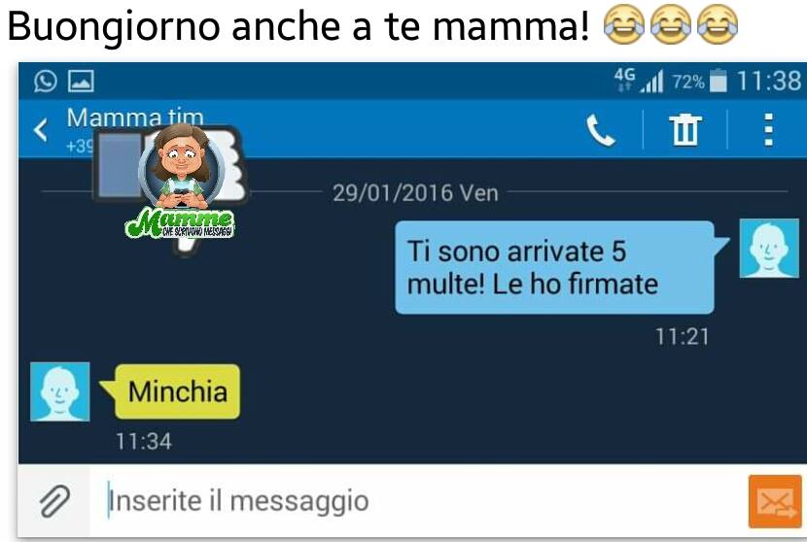Tap the paperclip attachment icon
Viewport: 807px width, 542px height.
tap(55, 501)
